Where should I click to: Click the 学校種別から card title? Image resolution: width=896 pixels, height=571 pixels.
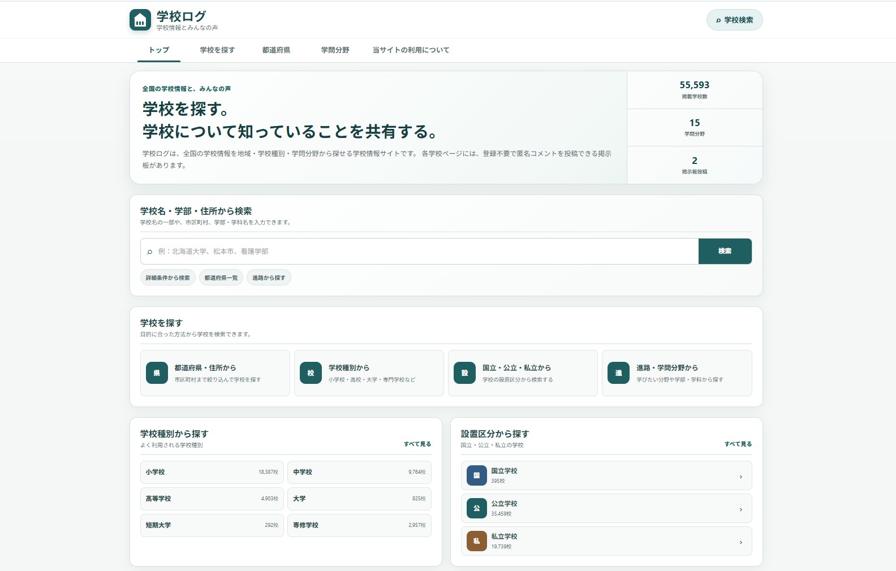[x=349, y=368]
